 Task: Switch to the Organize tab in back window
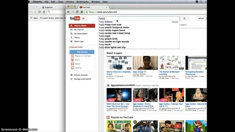48,7
